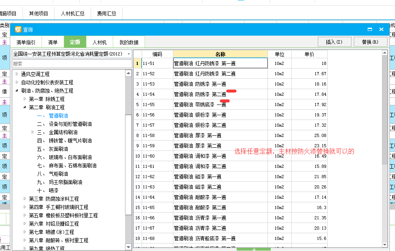Viewport: 395px width, 251px height.
Task: Open the 人材机 tab
Action: [x=99, y=42]
